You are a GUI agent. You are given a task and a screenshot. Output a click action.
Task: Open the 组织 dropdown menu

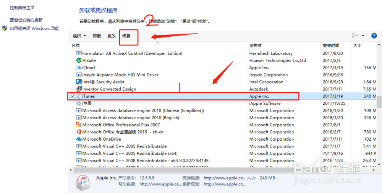coord(79,36)
